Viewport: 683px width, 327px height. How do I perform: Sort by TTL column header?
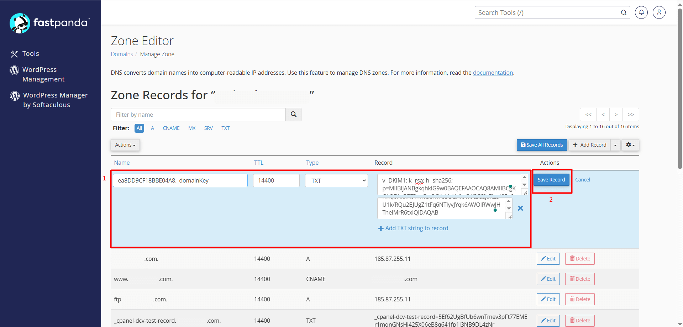(x=259, y=163)
